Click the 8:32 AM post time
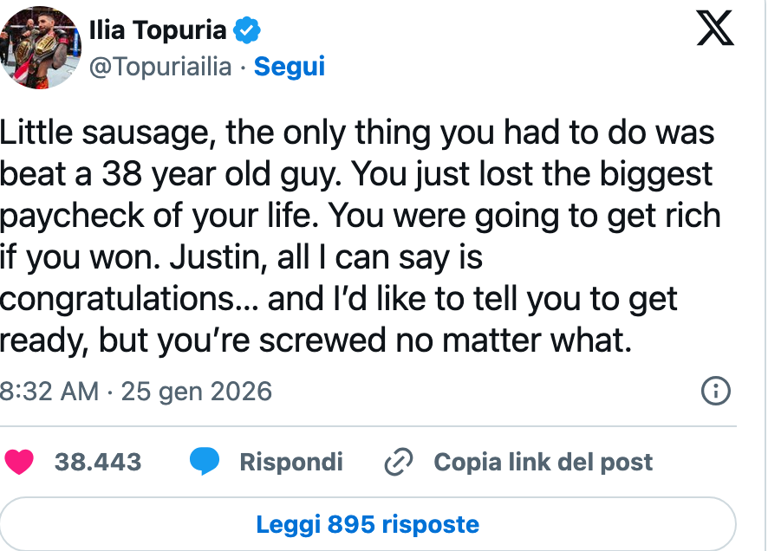Viewport: 768px width, 551px height. click(x=49, y=391)
